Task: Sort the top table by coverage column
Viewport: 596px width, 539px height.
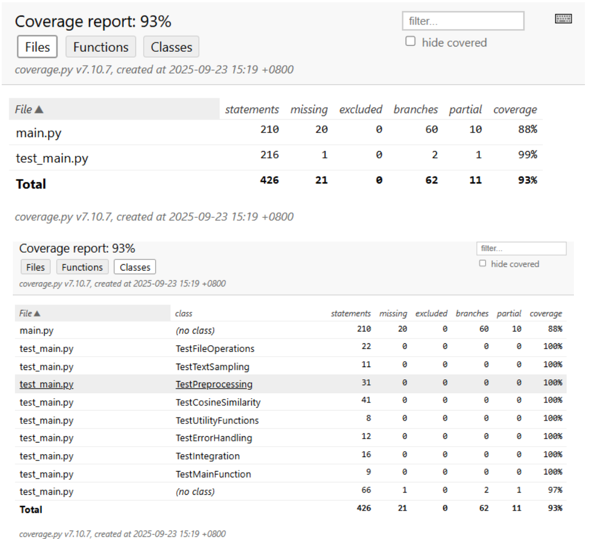Action: tap(515, 109)
